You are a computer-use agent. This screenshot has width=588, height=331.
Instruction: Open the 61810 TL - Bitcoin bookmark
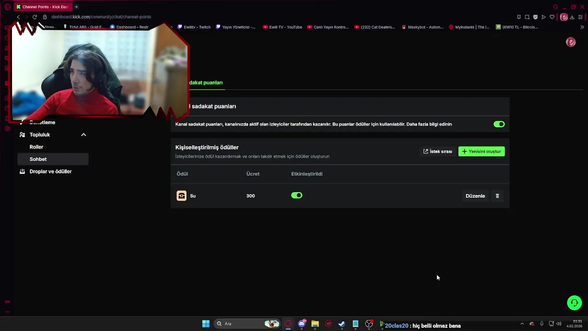[517, 27]
